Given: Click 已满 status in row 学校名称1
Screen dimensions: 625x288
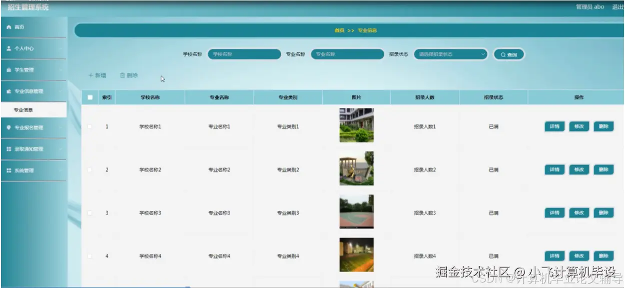Looking at the screenshot, I should 493,127.
